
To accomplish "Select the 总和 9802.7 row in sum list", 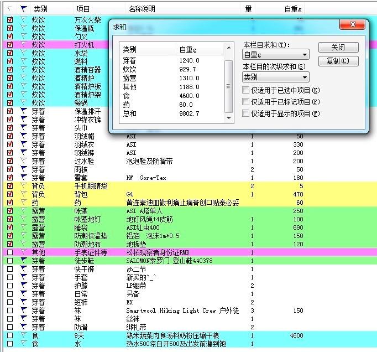I will pos(172,113).
